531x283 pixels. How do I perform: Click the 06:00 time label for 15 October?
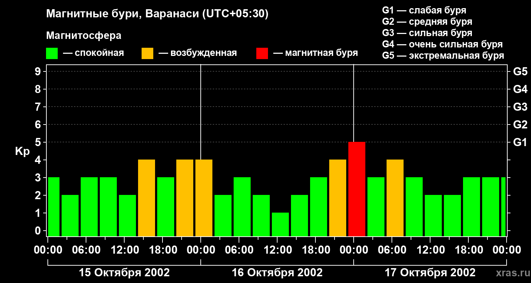pos(86,250)
